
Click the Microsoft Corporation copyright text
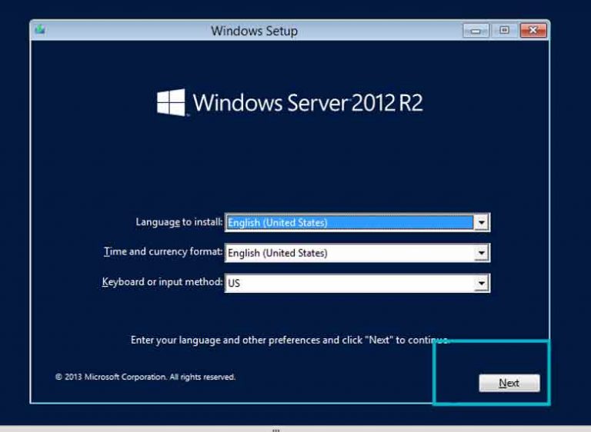[145, 377]
